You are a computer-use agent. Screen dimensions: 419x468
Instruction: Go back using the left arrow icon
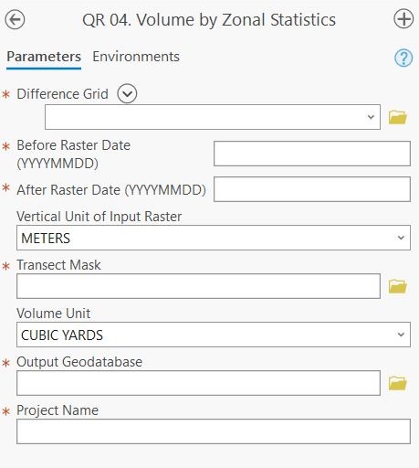coord(15,19)
